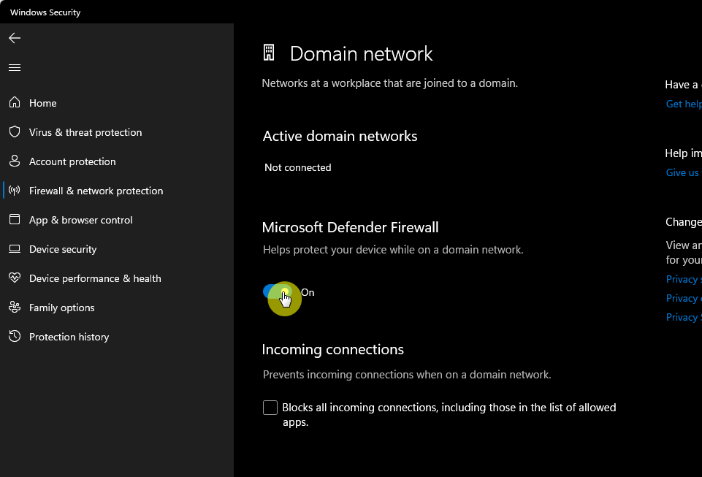Open Family options label
Screen dimensions: 702x477
62,308
